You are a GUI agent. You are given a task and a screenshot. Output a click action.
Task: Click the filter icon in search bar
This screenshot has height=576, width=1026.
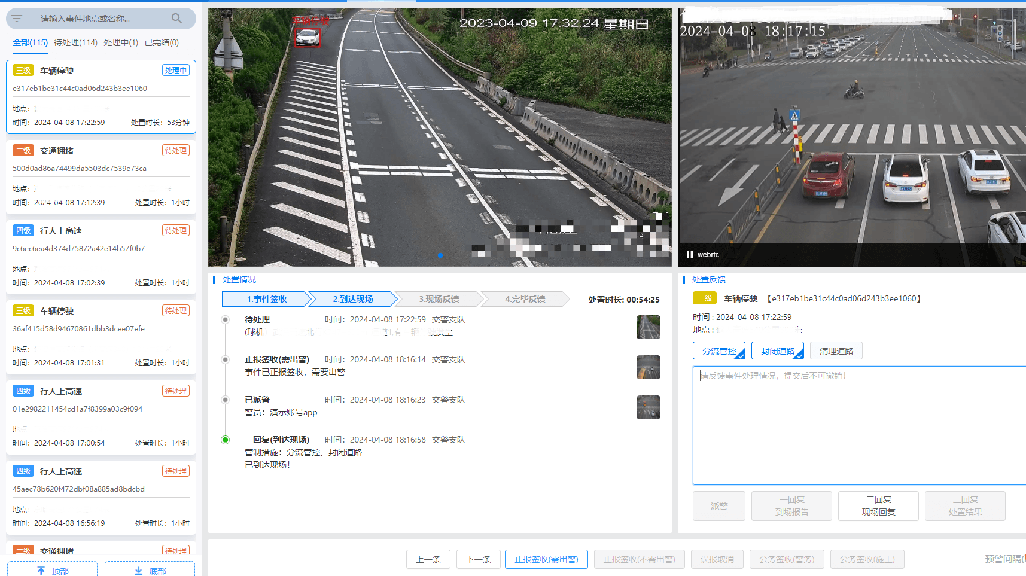coord(17,19)
